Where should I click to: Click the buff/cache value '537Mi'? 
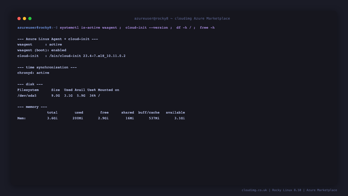[154, 118]
